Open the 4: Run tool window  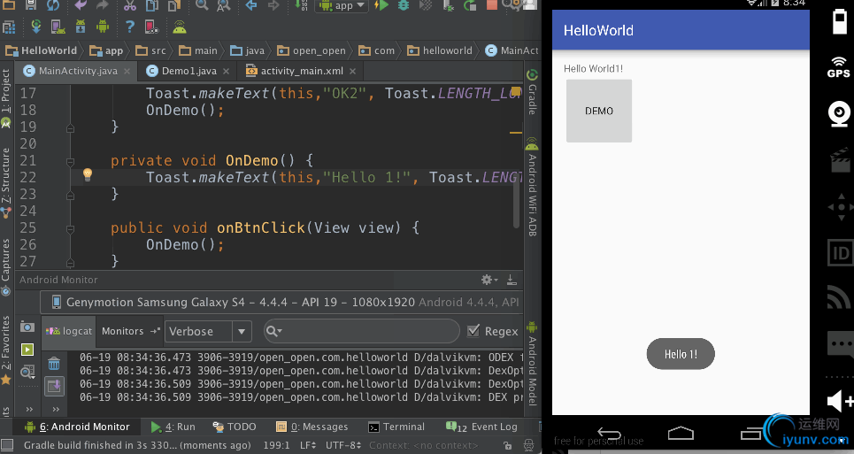173,427
